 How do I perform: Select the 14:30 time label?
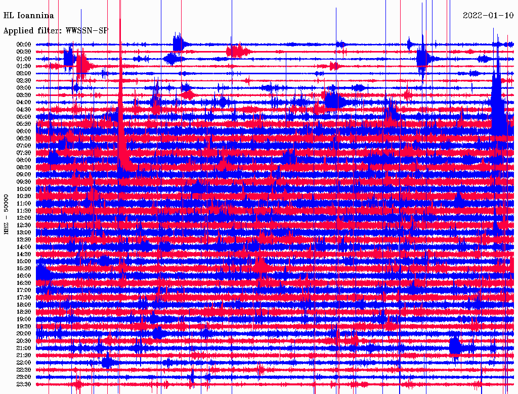pos(24,255)
